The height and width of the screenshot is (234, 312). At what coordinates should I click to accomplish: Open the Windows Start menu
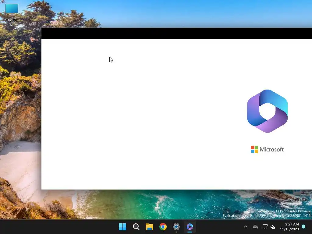coord(122,227)
